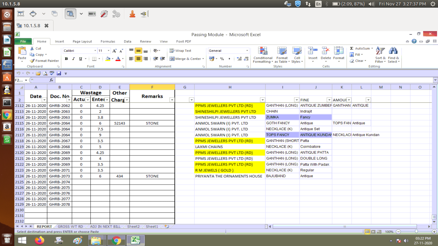
Task: Open the Merge & Center dropdown arrow
Action: coord(204,59)
